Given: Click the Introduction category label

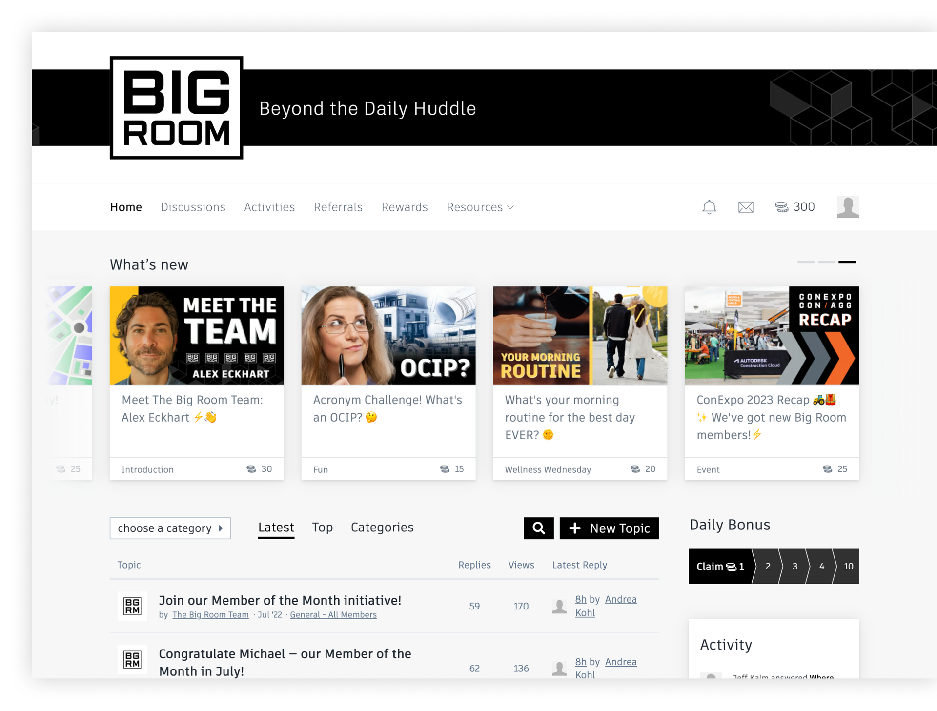Looking at the screenshot, I should 147,469.
